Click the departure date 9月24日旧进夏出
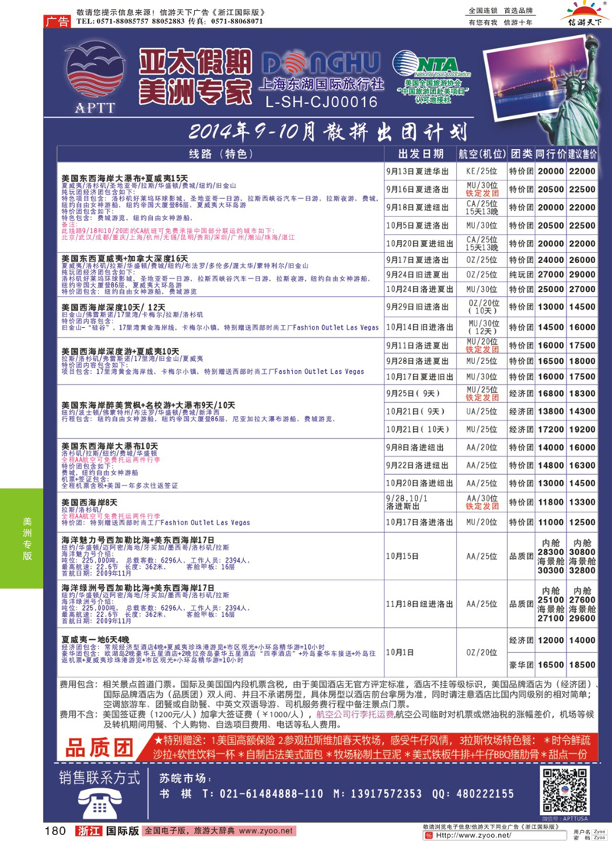 (417, 274)
